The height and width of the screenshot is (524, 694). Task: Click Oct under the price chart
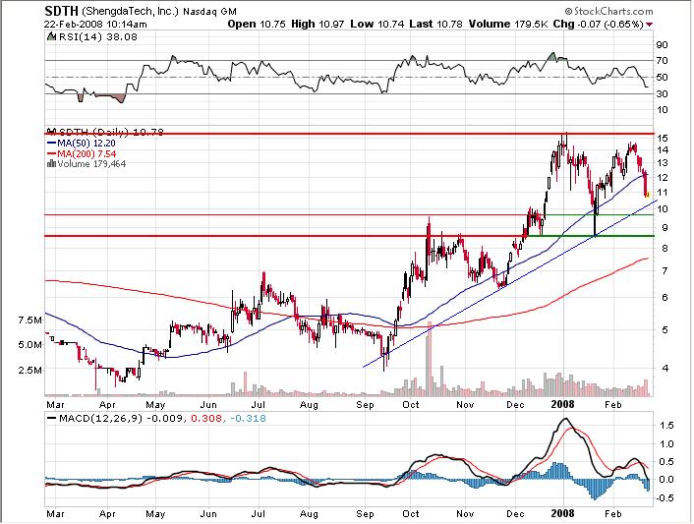tap(411, 404)
